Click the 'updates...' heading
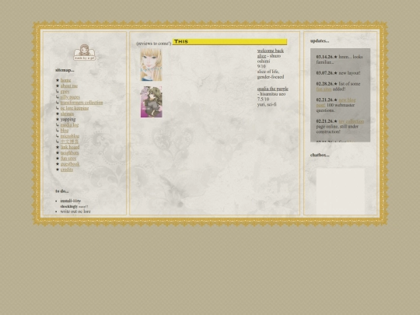The image size is (420, 315). pyautogui.click(x=320, y=41)
